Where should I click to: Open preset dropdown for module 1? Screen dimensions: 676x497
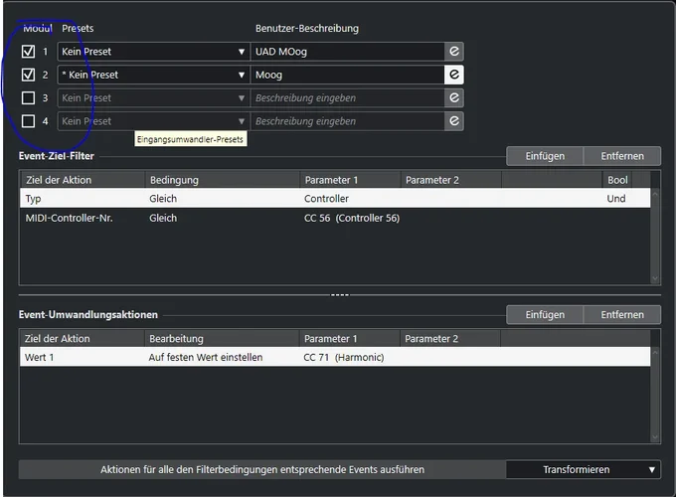tap(241, 51)
